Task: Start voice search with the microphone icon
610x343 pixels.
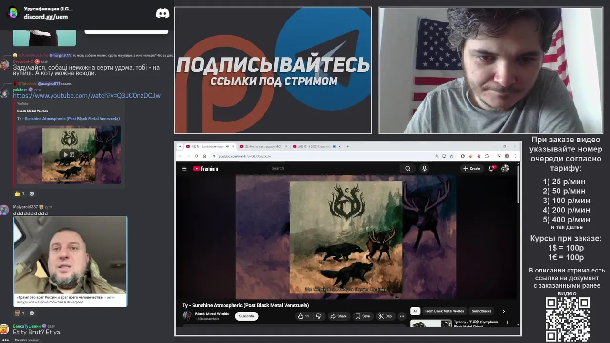Action: tap(424, 168)
